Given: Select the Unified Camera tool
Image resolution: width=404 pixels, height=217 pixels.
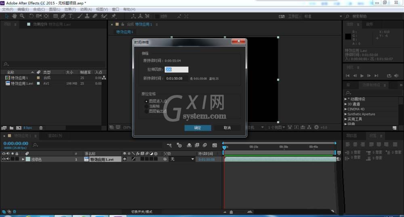Looking at the screenshot, I should pos(39,16).
